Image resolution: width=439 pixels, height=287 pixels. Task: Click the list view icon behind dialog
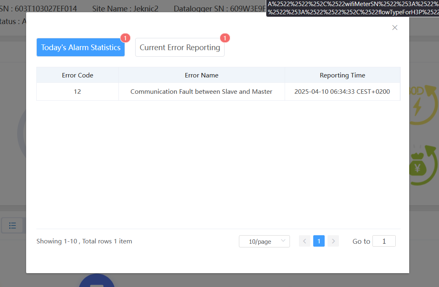[13, 225]
